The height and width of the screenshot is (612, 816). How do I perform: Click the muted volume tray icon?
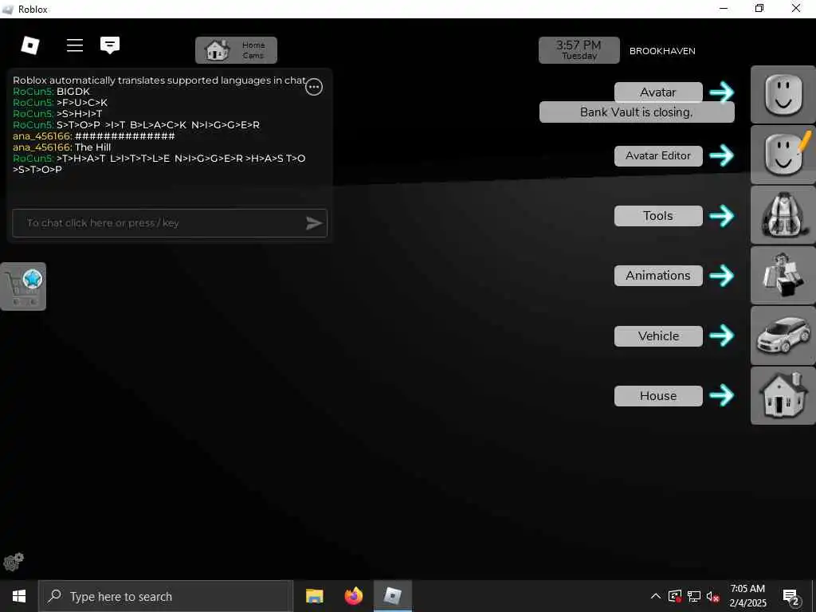click(x=712, y=596)
